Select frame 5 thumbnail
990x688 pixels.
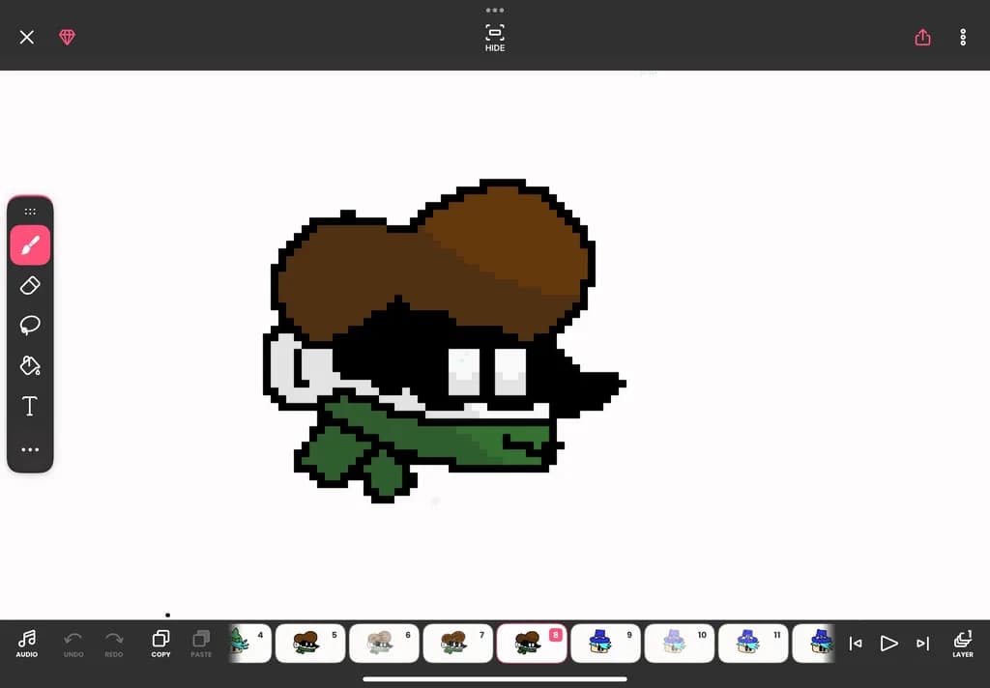[310, 644]
